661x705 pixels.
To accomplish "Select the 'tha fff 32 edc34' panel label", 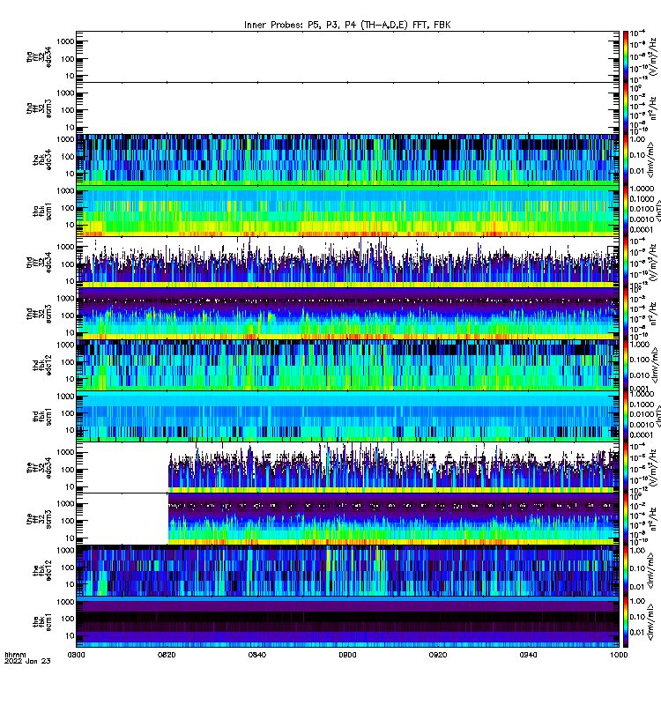I will [39, 57].
